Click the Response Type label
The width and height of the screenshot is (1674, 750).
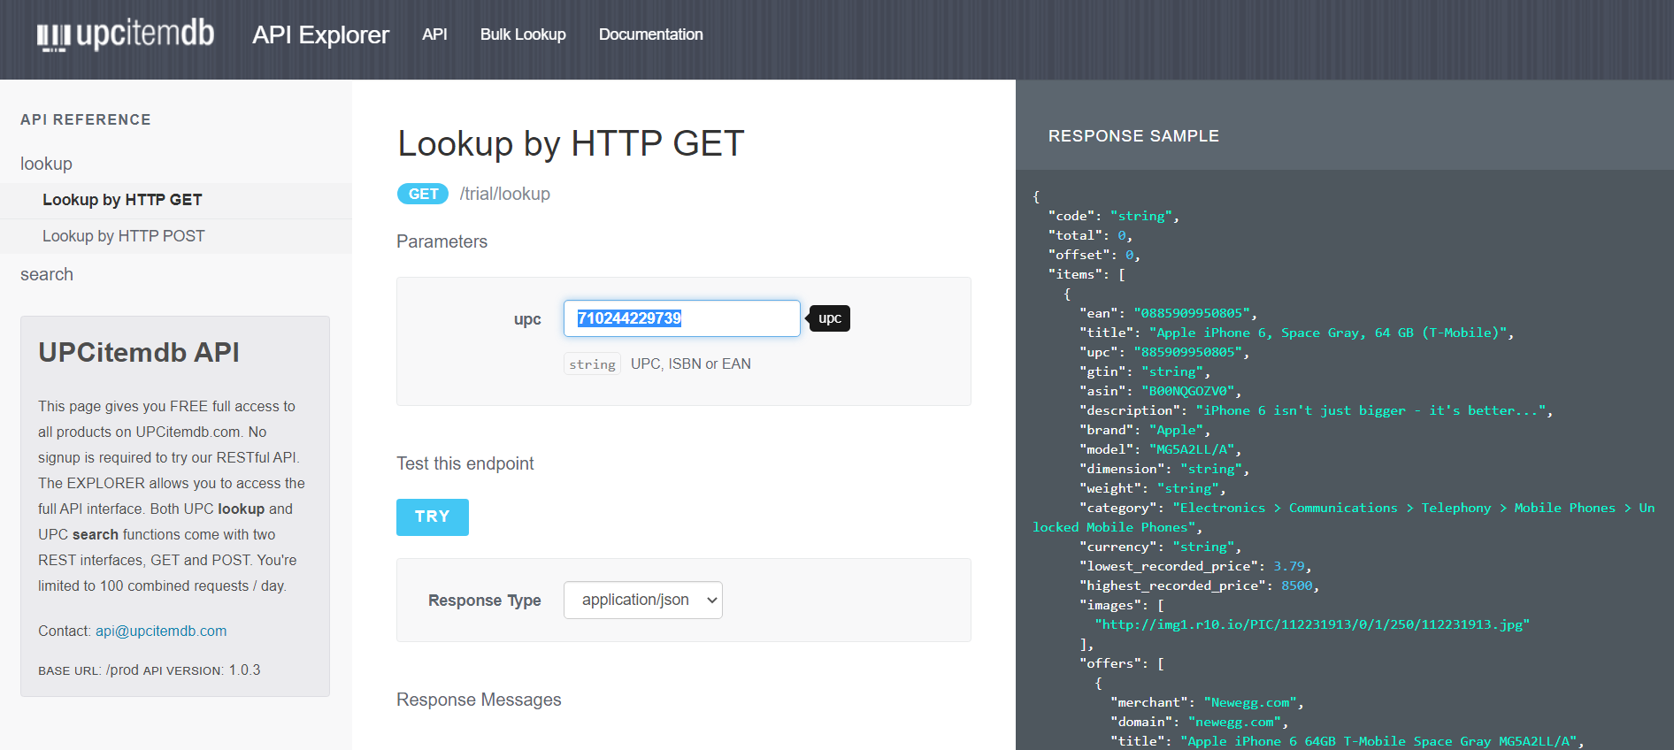click(x=485, y=601)
